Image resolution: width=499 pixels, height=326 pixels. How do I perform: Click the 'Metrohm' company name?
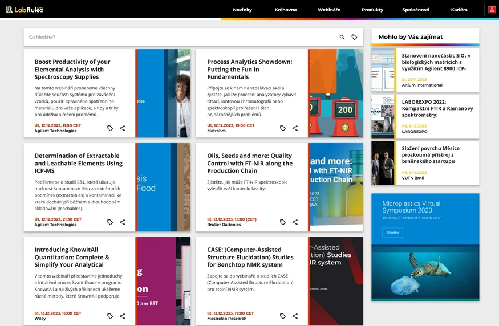(216, 131)
